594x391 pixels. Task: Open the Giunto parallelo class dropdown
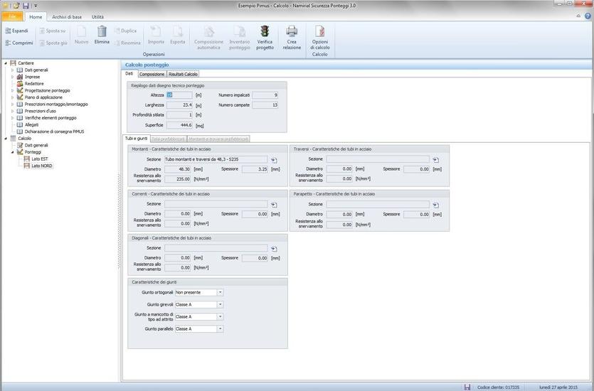[x=221, y=329]
